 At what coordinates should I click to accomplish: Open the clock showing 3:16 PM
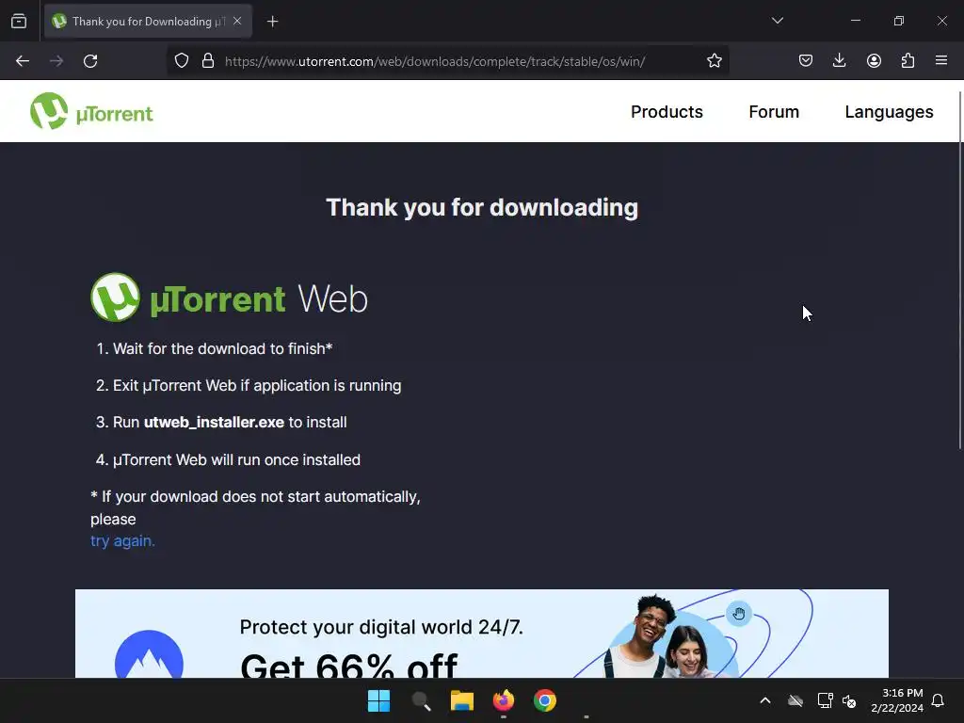(897, 700)
